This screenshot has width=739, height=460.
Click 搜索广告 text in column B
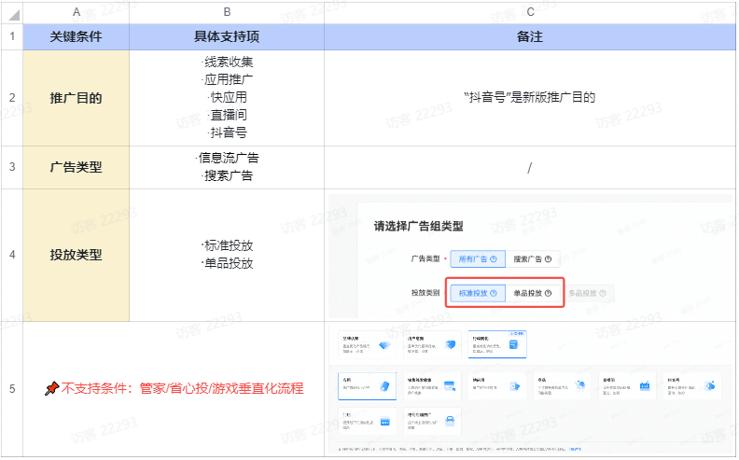tap(227, 175)
